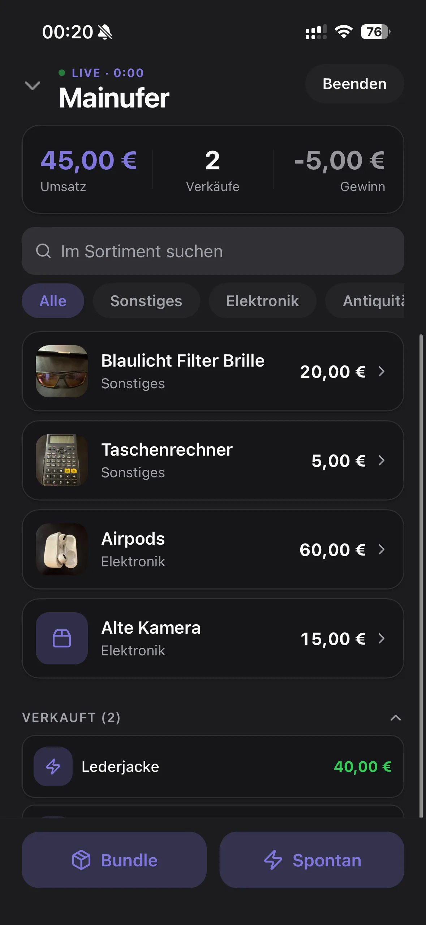
Task: Tap the cube icon in Bundle button
Action: [81, 860]
